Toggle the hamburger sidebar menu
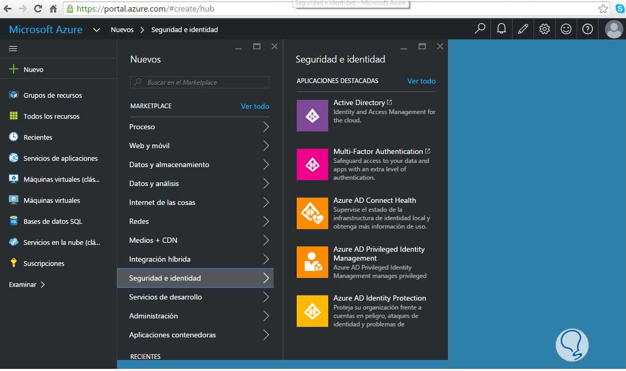 tap(13, 49)
